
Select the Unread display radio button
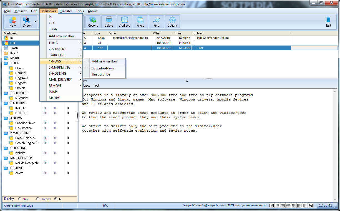(38, 199)
